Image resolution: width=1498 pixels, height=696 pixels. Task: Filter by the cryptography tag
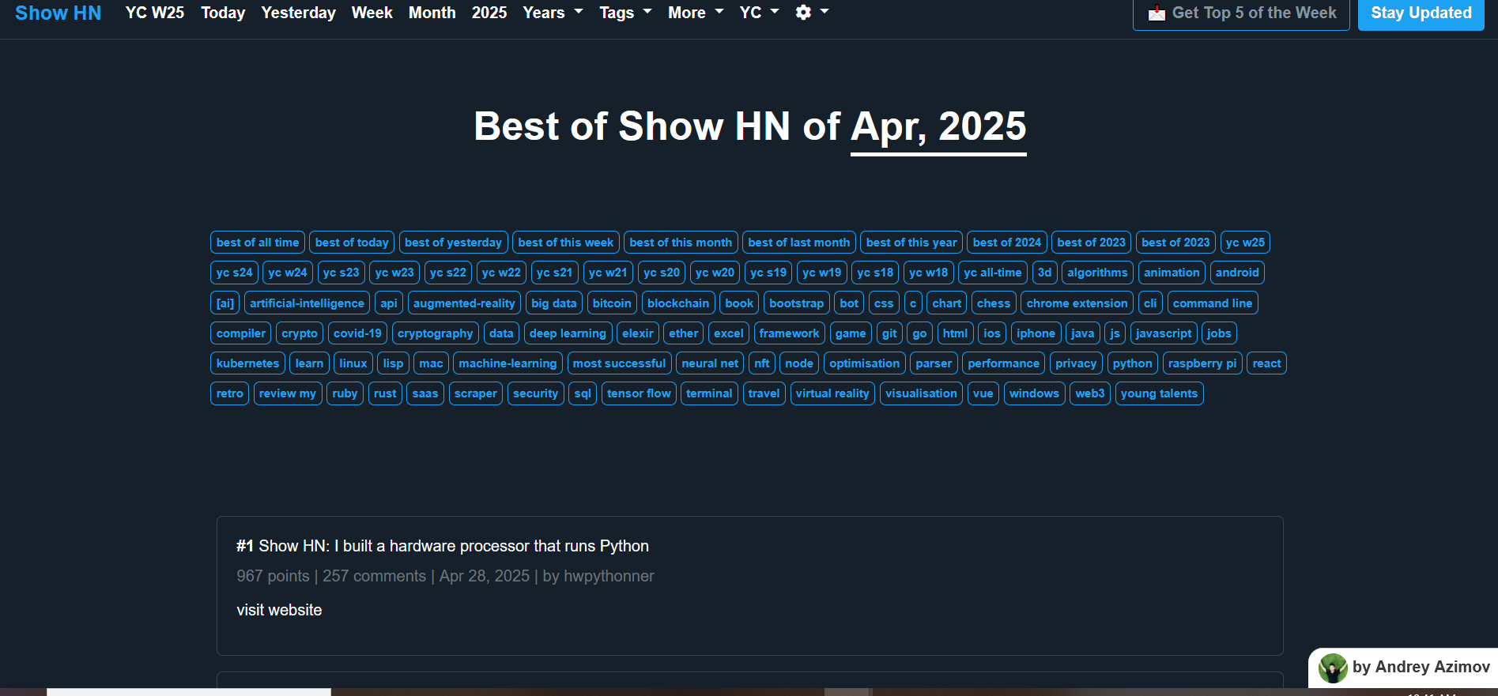click(436, 333)
